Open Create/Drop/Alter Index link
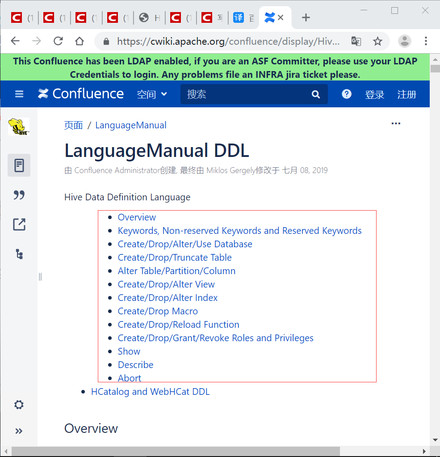The image size is (440, 457). click(168, 297)
